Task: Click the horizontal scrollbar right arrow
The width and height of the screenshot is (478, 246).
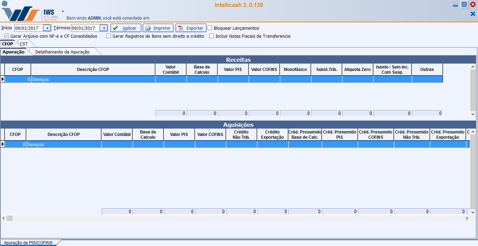Action: pyautogui.click(x=467, y=218)
